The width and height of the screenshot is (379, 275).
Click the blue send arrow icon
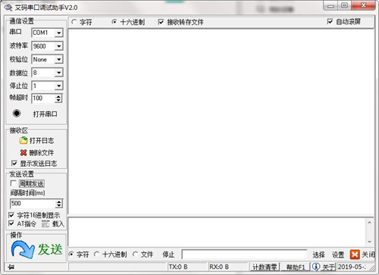click(23, 249)
